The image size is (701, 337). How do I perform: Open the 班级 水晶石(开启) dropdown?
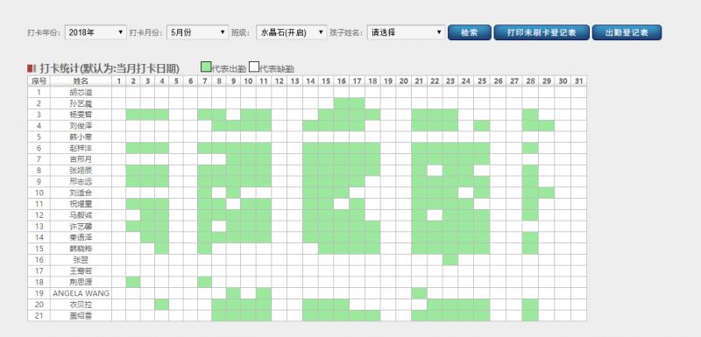tap(292, 32)
